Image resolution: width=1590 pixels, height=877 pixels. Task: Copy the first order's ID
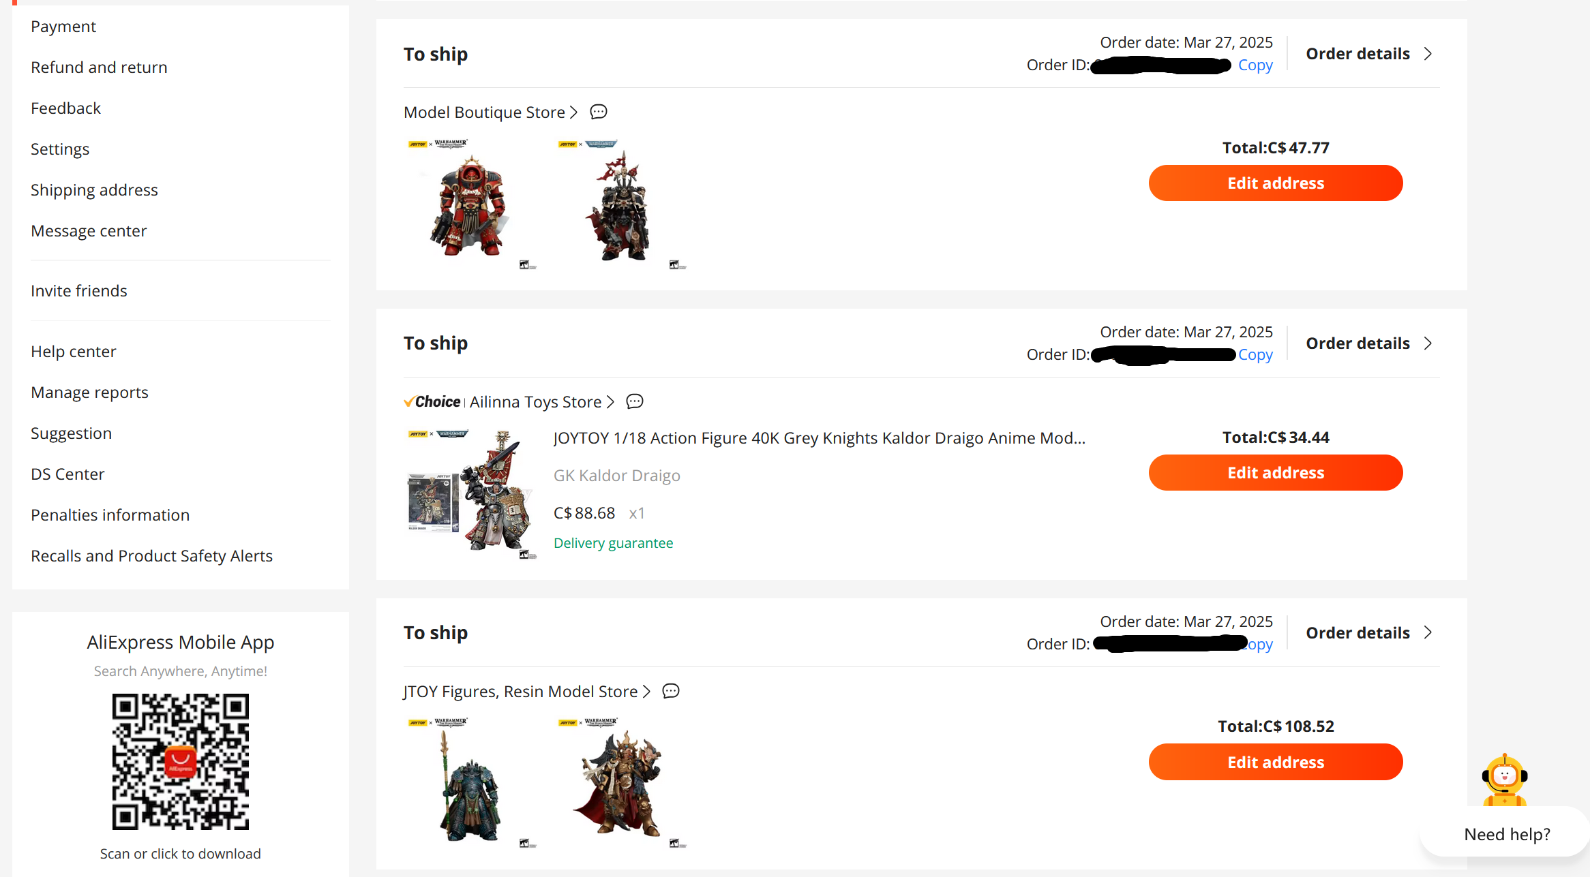pos(1255,65)
